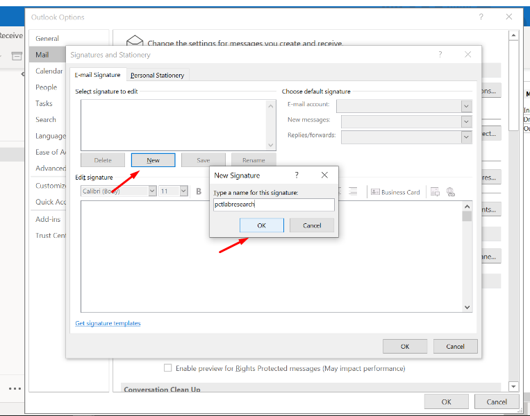Click scroll down arrow in signature list
The height and width of the screenshot is (416, 530).
271,145
